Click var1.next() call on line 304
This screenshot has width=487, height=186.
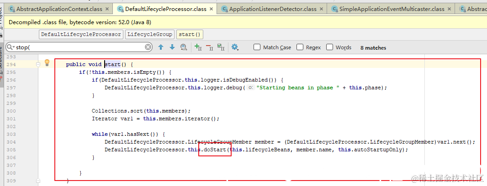tap(455, 142)
